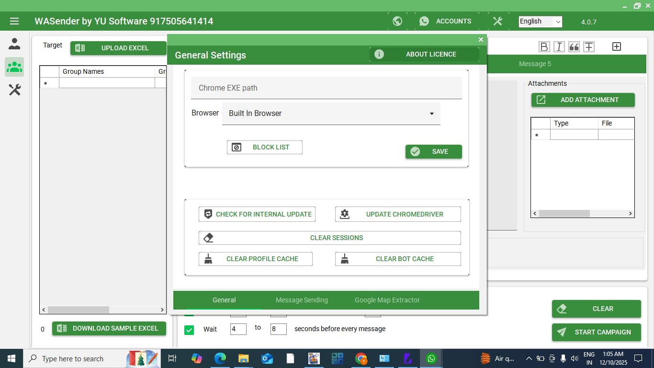Open the Message 5 tab

point(535,64)
